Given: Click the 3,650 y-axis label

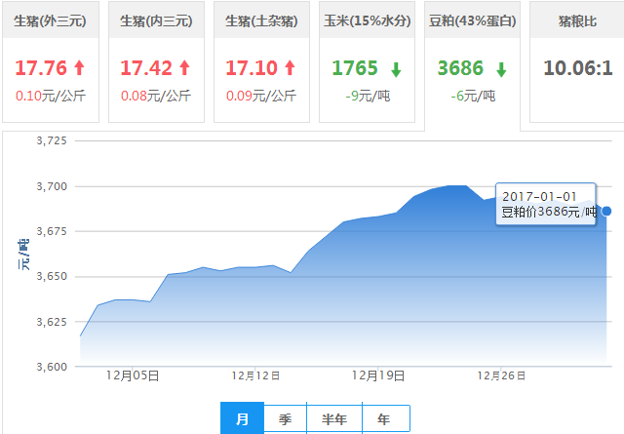Looking at the screenshot, I should point(52,276).
